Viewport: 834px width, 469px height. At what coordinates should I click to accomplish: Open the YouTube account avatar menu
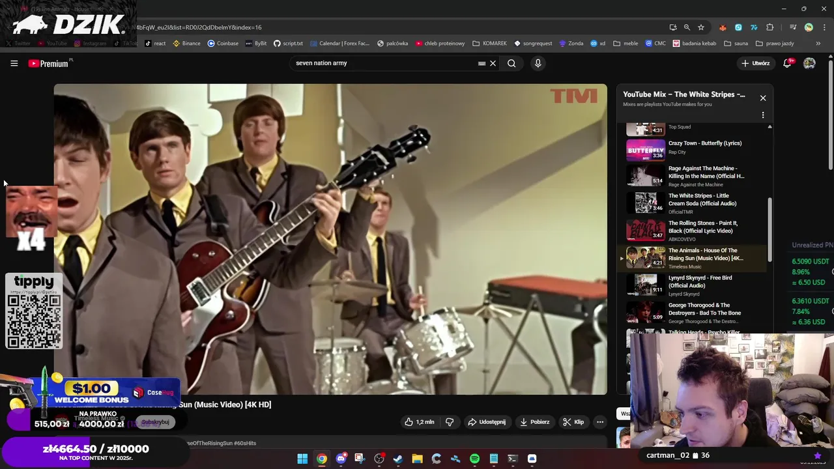pyautogui.click(x=809, y=63)
